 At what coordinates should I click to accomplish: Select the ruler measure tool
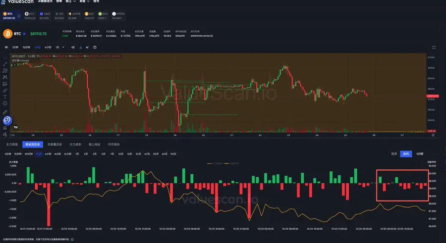click(x=5, y=112)
